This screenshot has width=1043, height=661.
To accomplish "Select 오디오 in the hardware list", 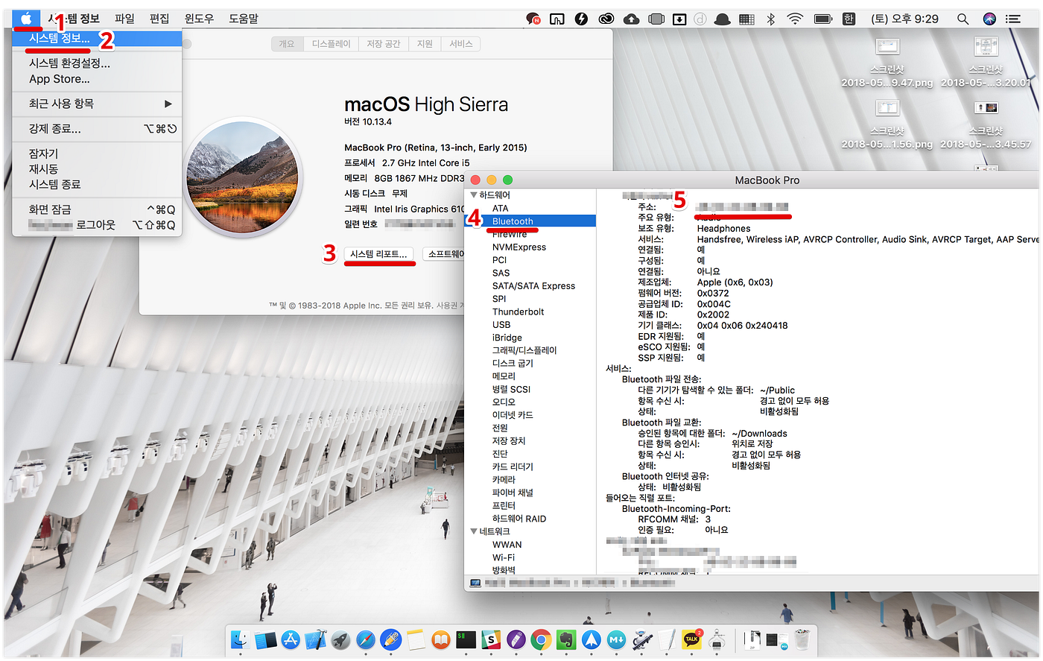I will pyautogui.click(x=530, y=402).
